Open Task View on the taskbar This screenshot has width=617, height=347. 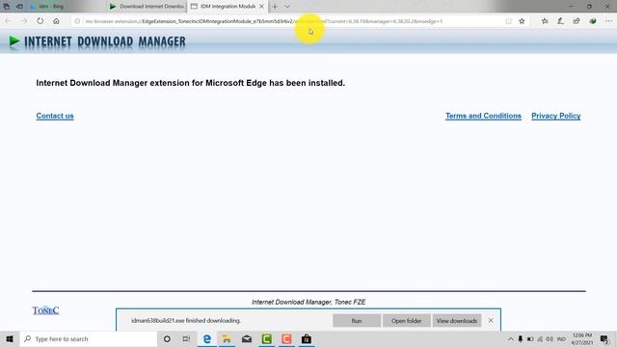(186, 338)
